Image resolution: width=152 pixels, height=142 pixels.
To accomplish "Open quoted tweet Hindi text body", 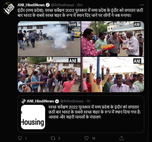I will point(94,112).
